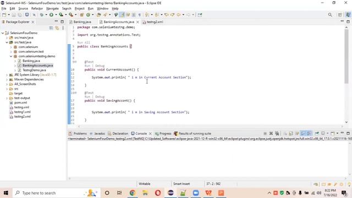The width and height of the screenshot is (352, 198).
Task: Select TestngDemo.java in Package Explorer
Action: tap(34, 70)
